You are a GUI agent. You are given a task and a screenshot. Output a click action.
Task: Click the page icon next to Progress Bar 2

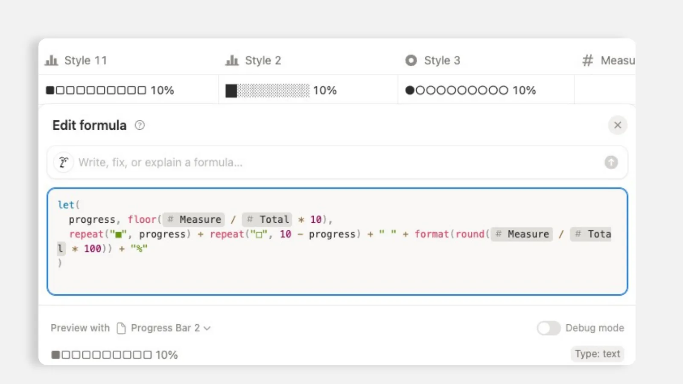(x=121, y=328)
